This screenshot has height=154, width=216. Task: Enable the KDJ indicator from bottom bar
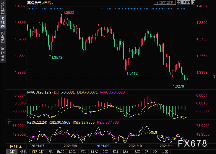click(115, 152)
